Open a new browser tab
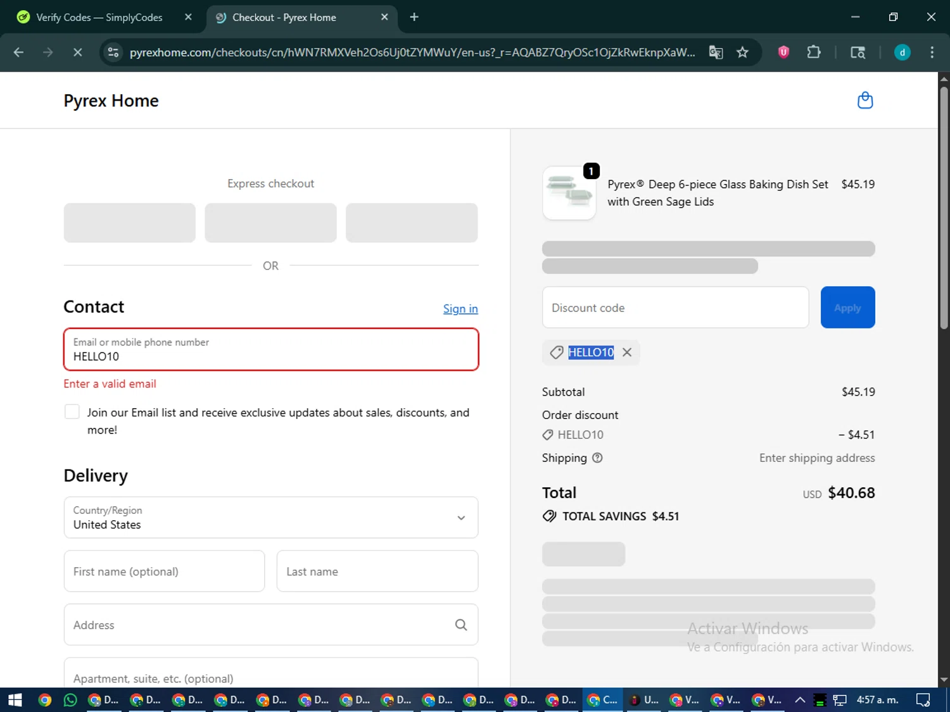The width and height of the screenshot is (950, 712). (x=414, y=17)
